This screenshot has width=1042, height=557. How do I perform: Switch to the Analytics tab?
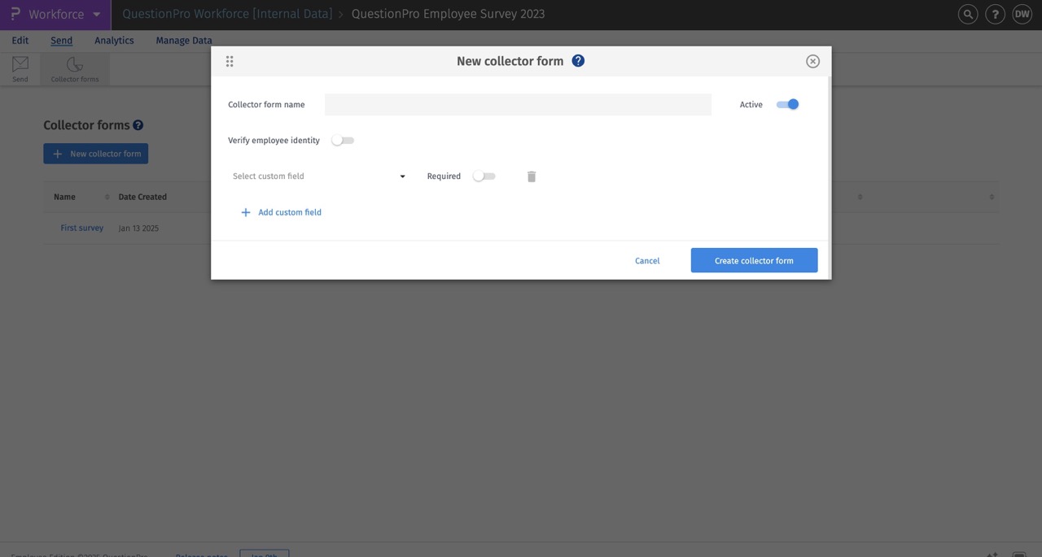113,40
